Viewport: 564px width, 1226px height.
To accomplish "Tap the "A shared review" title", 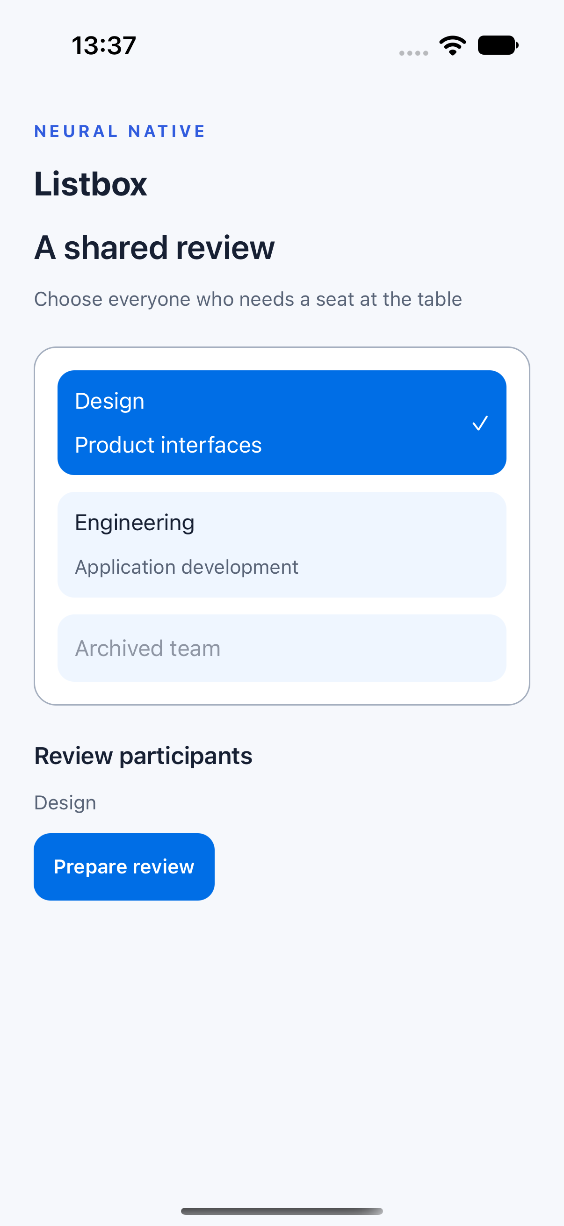I will (x=155, y=247).
